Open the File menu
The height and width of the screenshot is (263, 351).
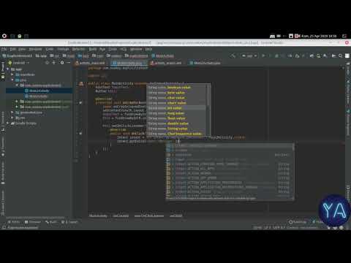[4, 49]
